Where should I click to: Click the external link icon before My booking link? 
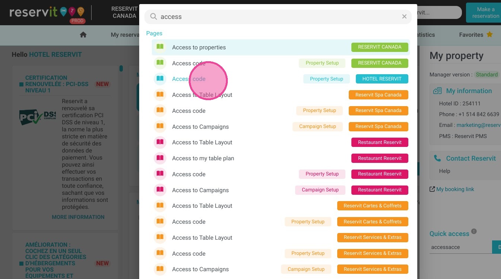(x=432, y=189)
